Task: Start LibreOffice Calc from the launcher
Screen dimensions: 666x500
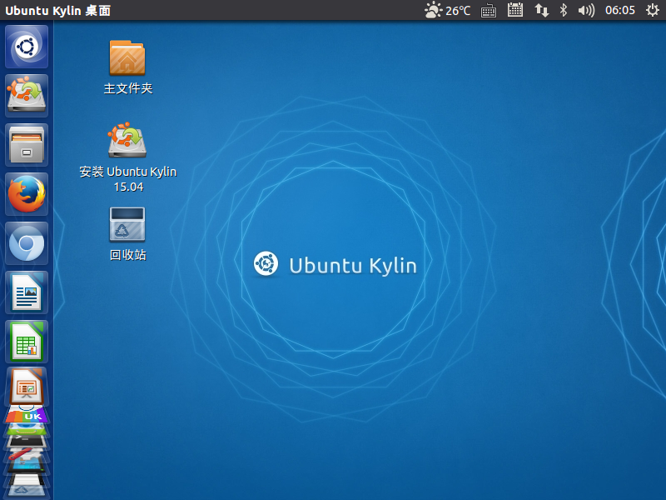Action: pos(27,342)
